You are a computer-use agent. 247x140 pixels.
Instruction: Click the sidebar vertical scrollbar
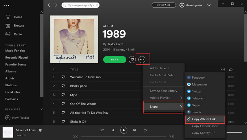pyautogui.click(x=42, y=55)
